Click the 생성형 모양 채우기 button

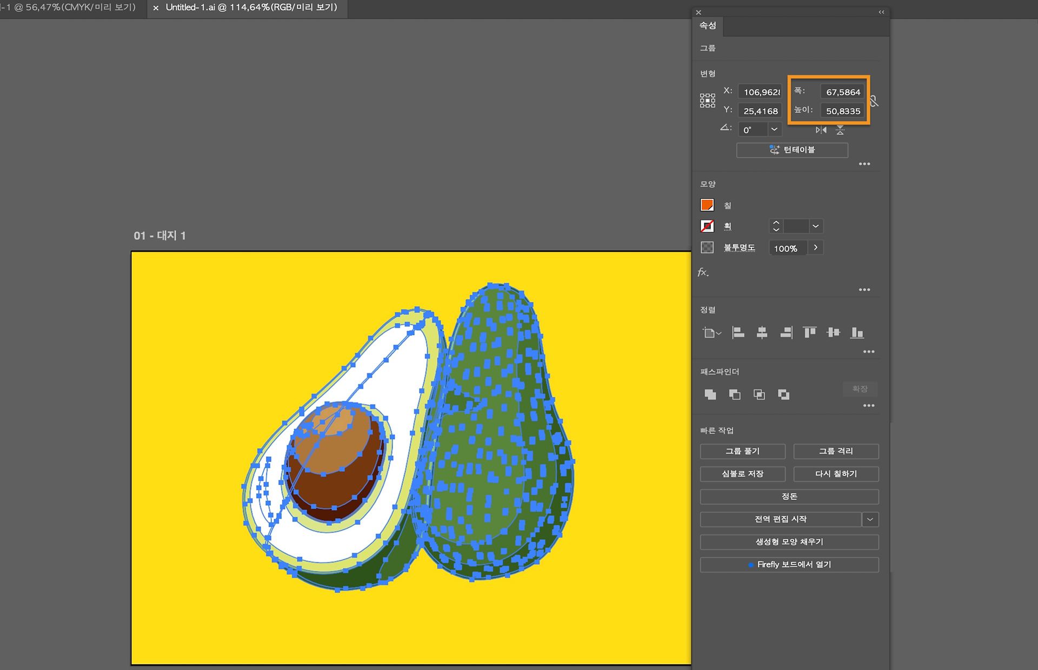pyautogui.click(x=789, y=542)
